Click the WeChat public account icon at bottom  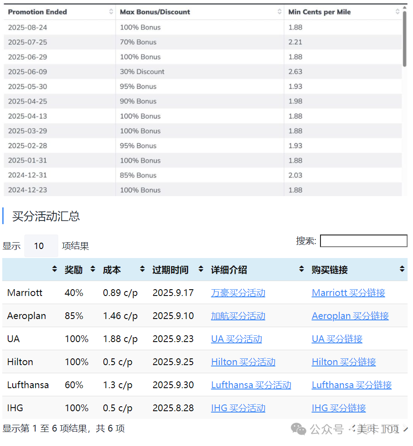(x=298, y=428)
